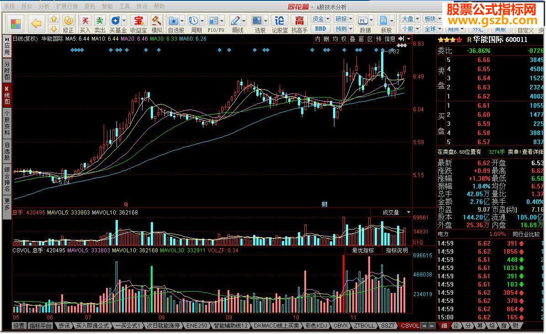Viewport: 546px width, 334px height.
Task: Open the 智能 menu
Action: click(x=107, y=6)
